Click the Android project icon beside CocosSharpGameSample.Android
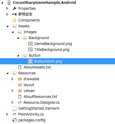Viewport: 115px width, 124px height. (9, 3)
